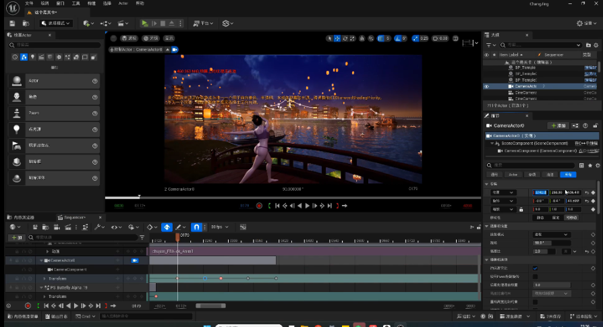Open the play options three-dot menu
The height and width of the screenshot is (327, 603).
[180, 24]
